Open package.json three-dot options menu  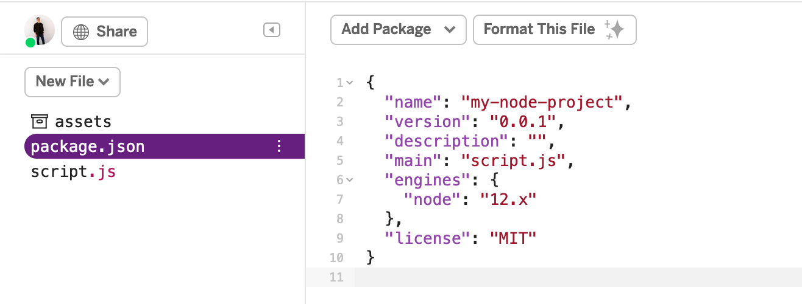tap(279, 146)
